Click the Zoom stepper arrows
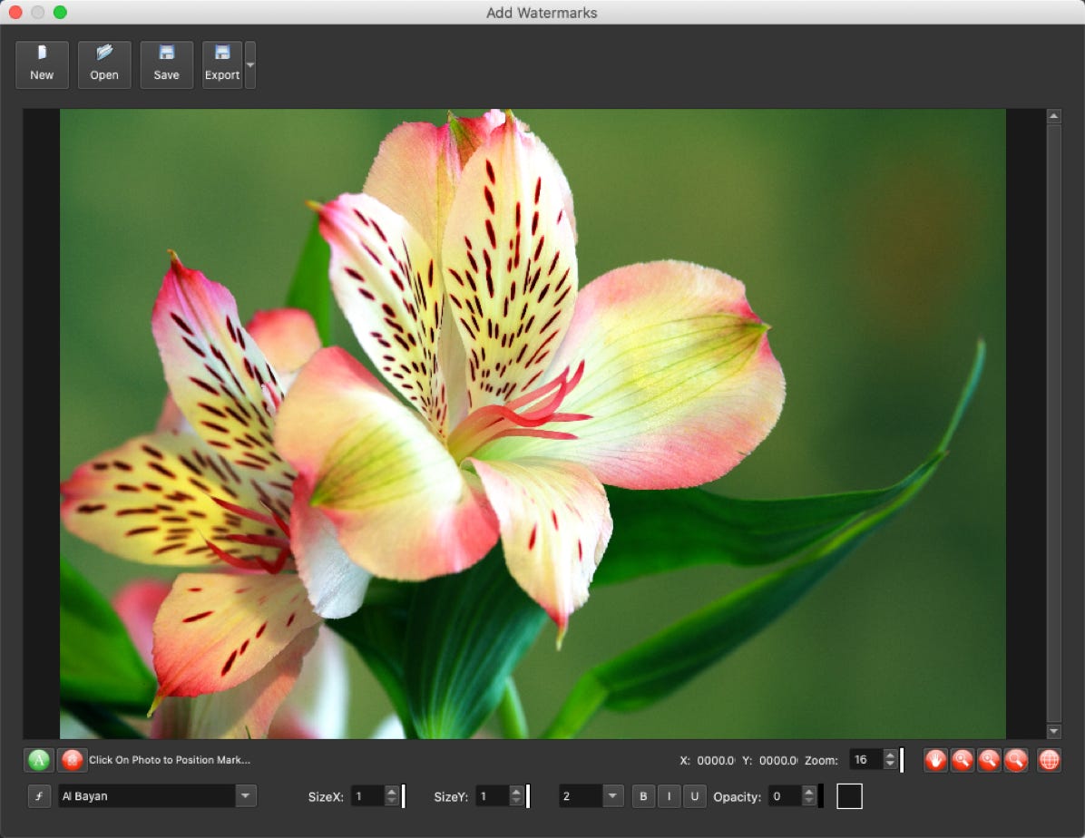1085x838 pixels. coord(890,760)
